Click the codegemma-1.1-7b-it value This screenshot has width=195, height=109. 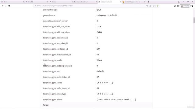click(107, 15)
